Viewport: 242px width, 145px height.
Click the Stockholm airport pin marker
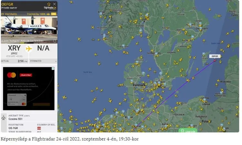click(200, 28)
